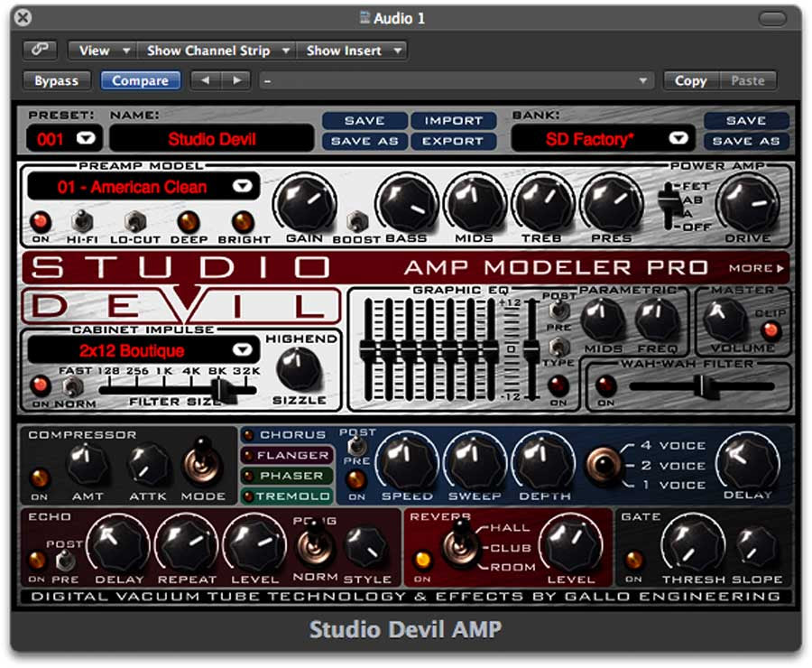Screen dimensions: 812x668
Task: Open the Show Channel Strip dropdown
Action: pos(217,51)
